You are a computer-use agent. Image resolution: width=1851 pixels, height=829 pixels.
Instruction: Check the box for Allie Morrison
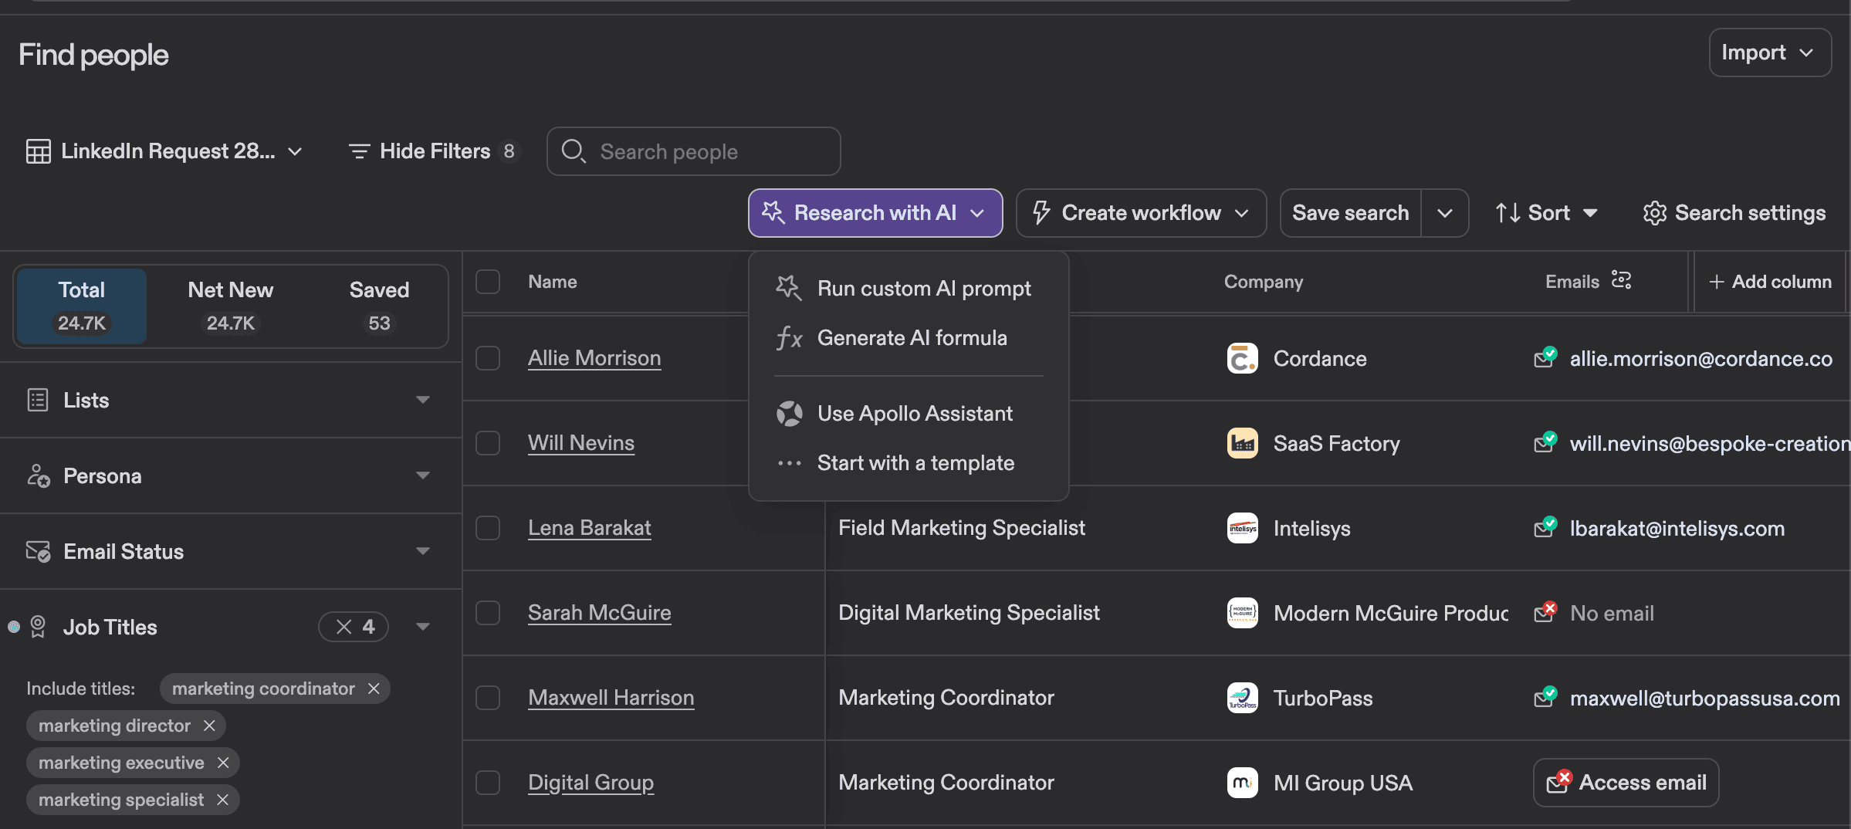tap(488, 358)
